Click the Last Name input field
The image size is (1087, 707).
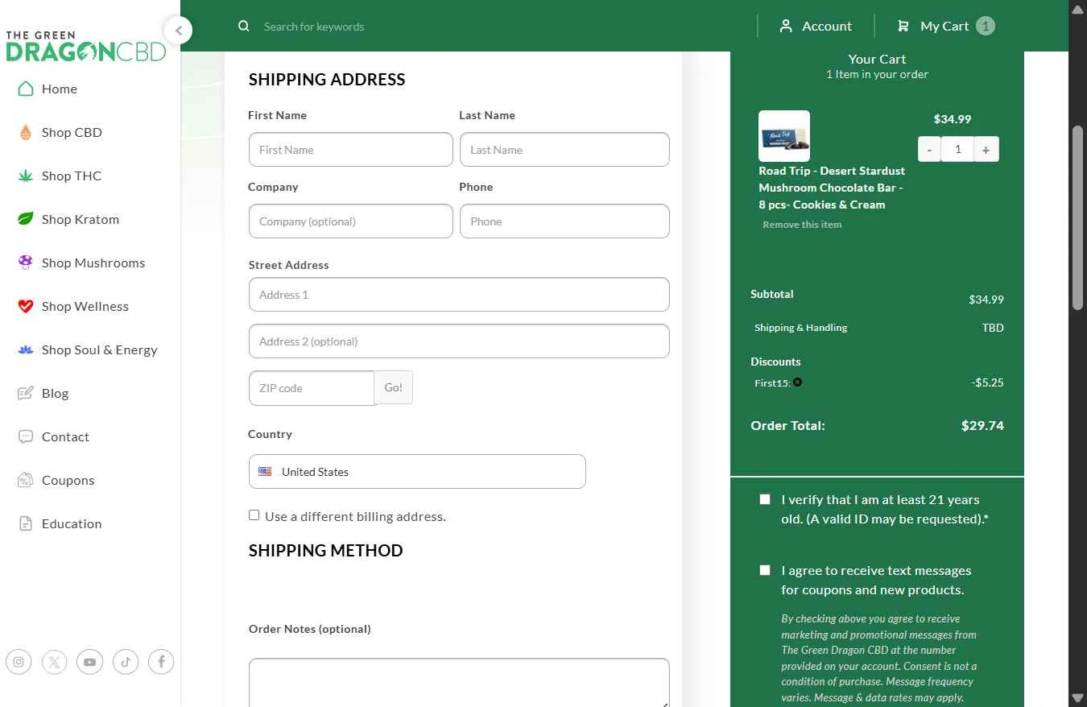(564, 150)
